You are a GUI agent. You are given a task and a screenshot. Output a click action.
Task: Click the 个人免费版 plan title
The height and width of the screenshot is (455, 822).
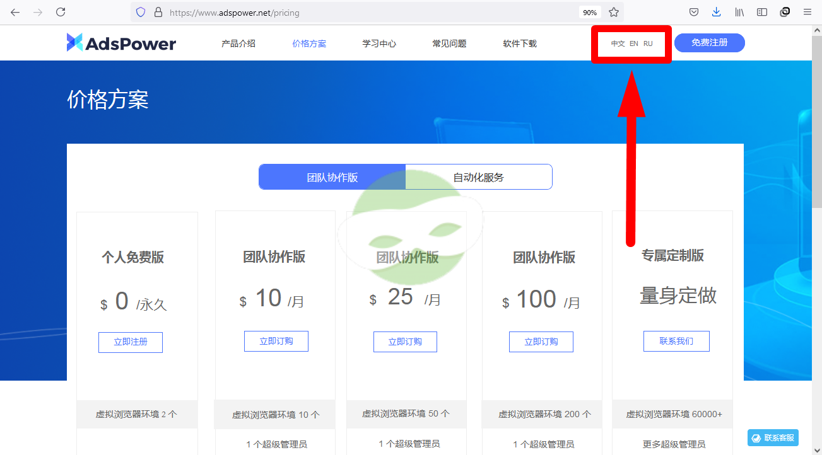click(132, 257)
